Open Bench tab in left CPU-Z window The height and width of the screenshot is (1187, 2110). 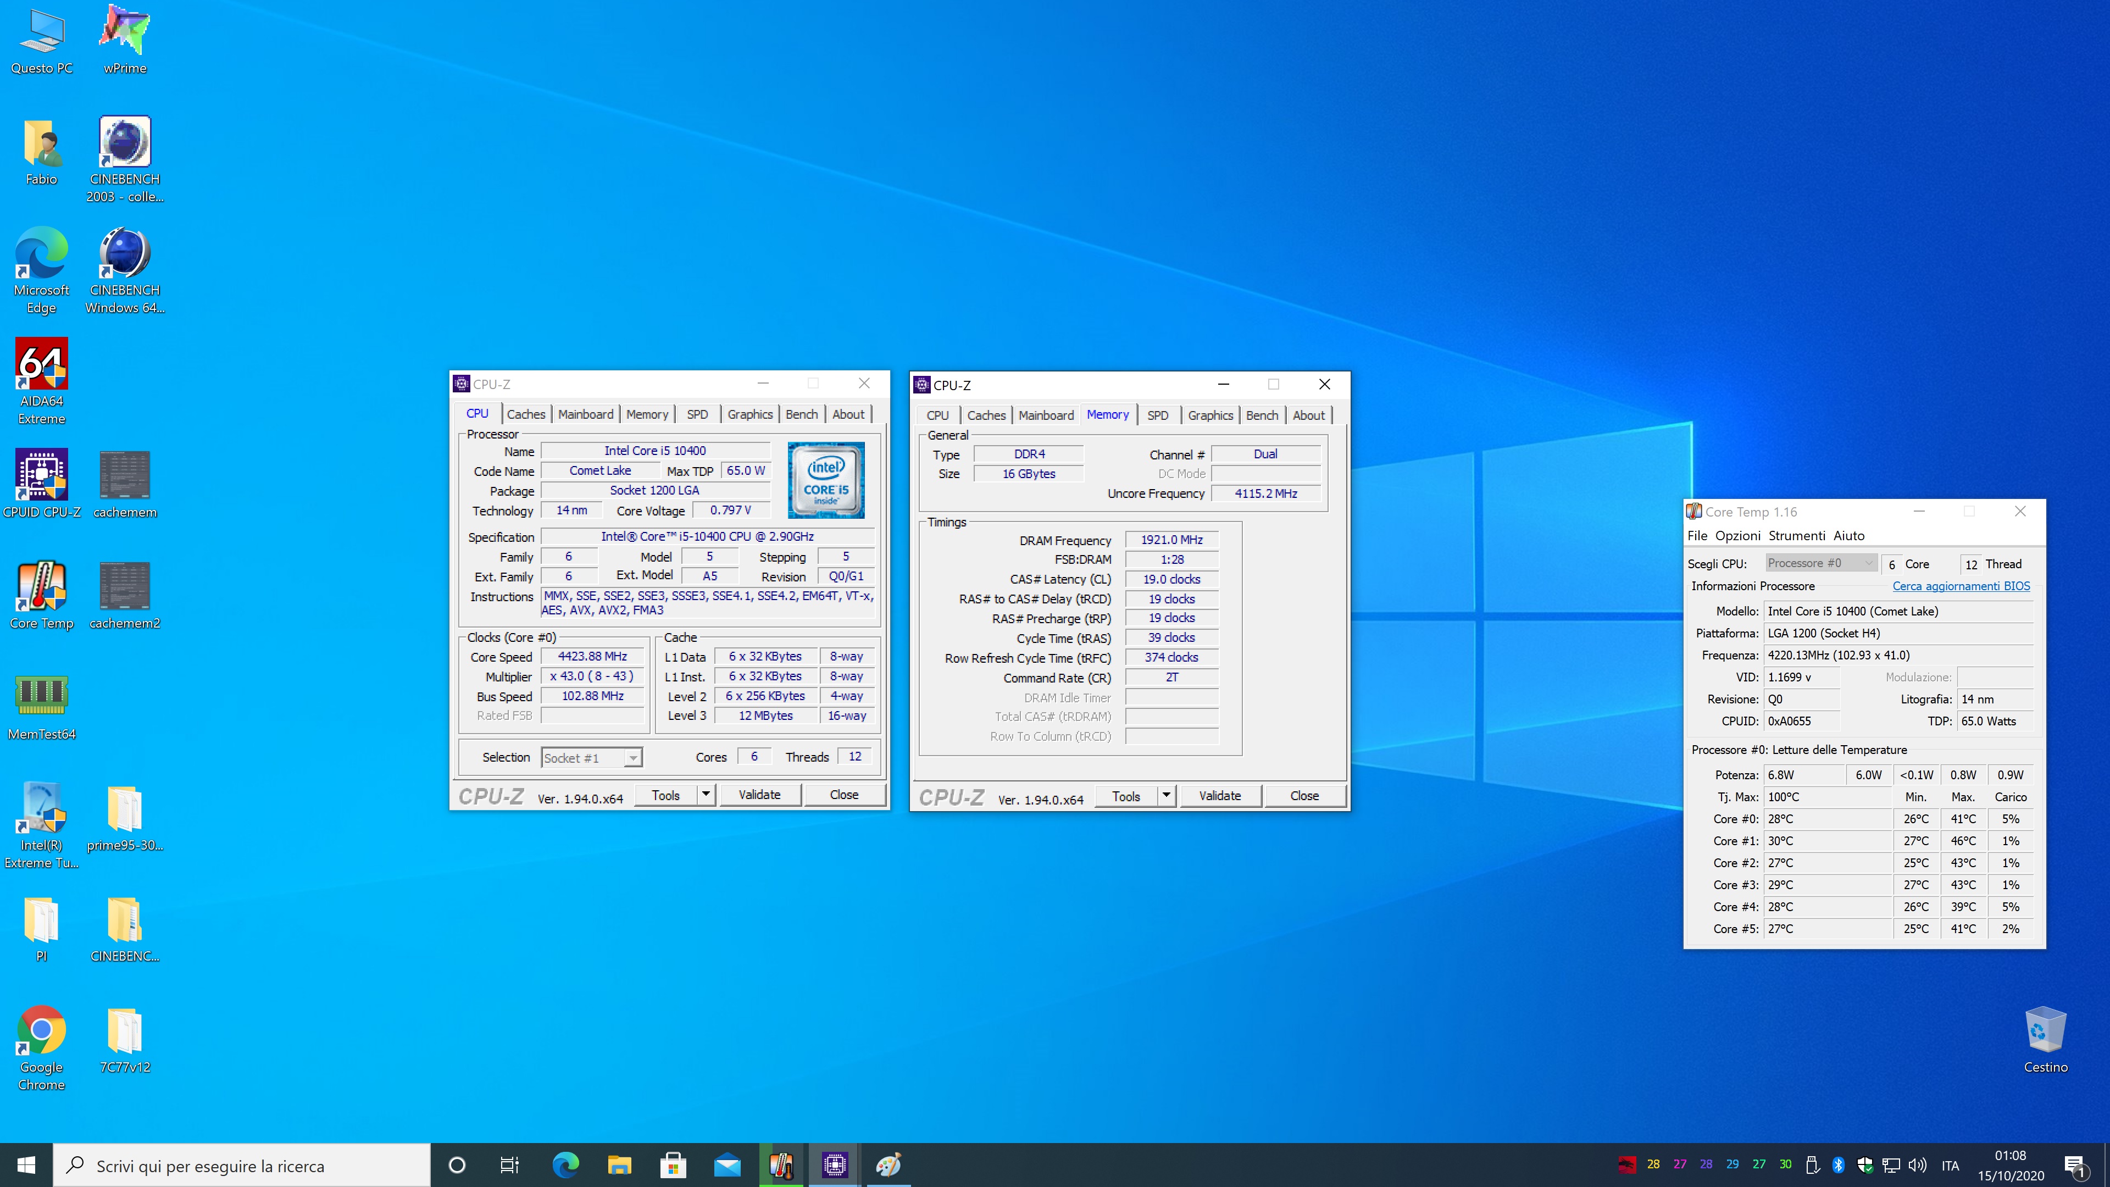pos(801,414)
